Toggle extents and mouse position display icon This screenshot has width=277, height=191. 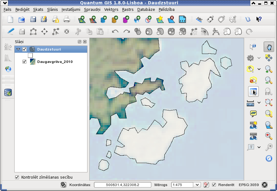pyautogui.click(x=63, y=185)
